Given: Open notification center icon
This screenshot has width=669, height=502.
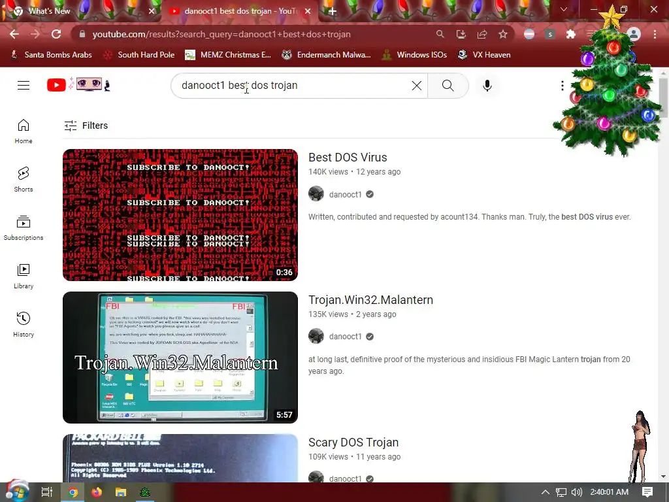Looking at the screenshot, I should point(647,492).
